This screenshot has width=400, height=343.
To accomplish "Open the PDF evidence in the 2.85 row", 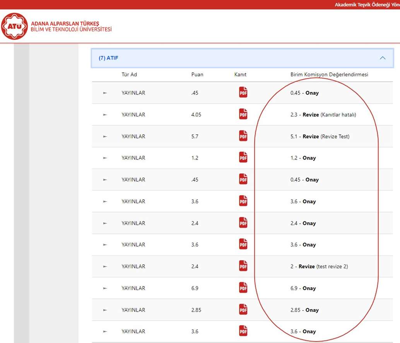I will [243, 309].
